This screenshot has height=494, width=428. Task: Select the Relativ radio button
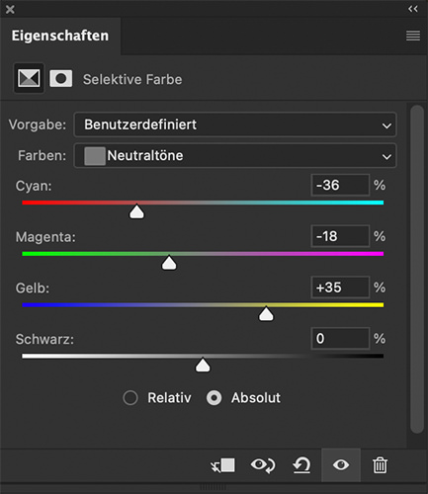point(130,398)
